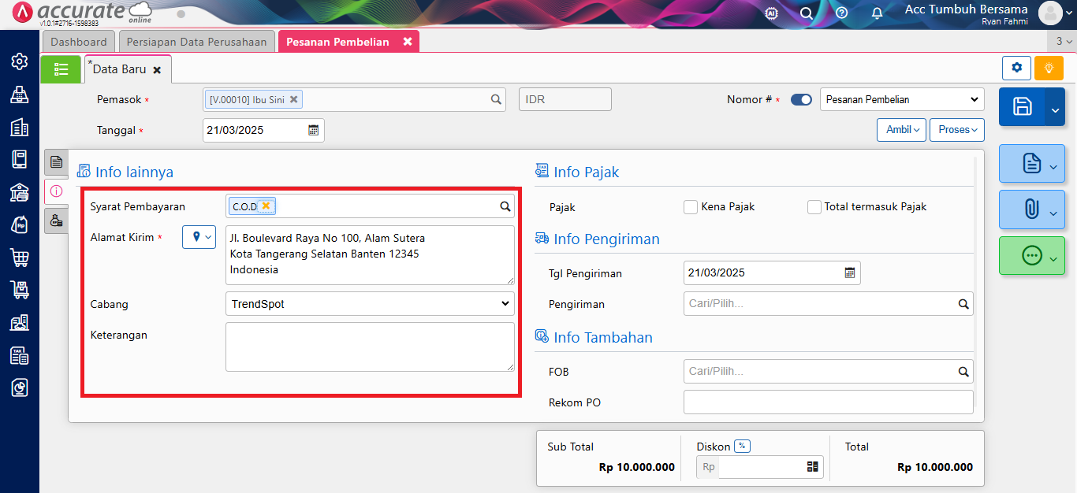Open the reports pie chart icon
1077x493 pixels.
(19, 387)
